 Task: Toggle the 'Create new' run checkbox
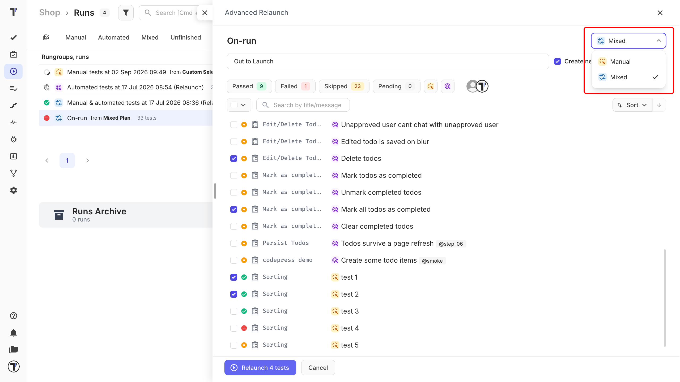point(558,61)
